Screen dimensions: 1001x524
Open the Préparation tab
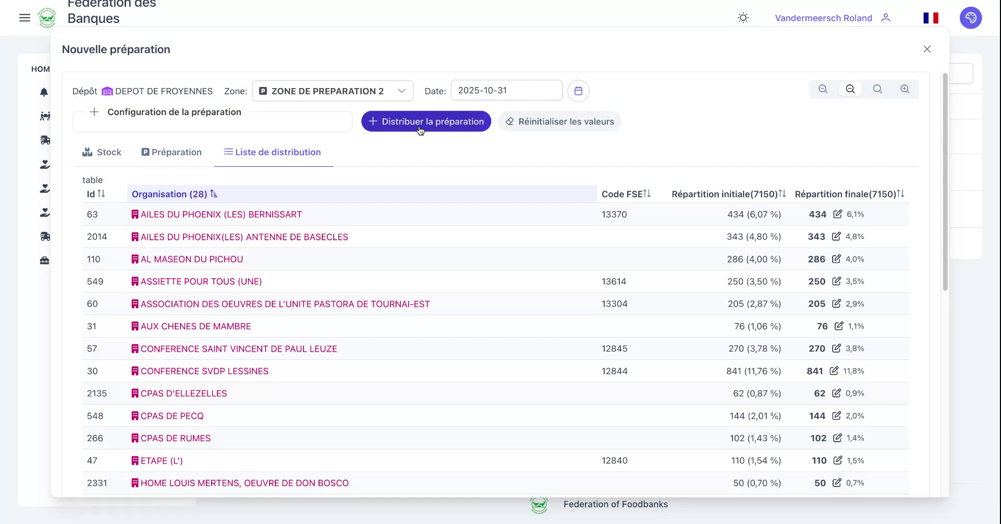[x=172, y=152]
